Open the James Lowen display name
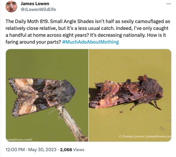 click(x=35, y=4)
